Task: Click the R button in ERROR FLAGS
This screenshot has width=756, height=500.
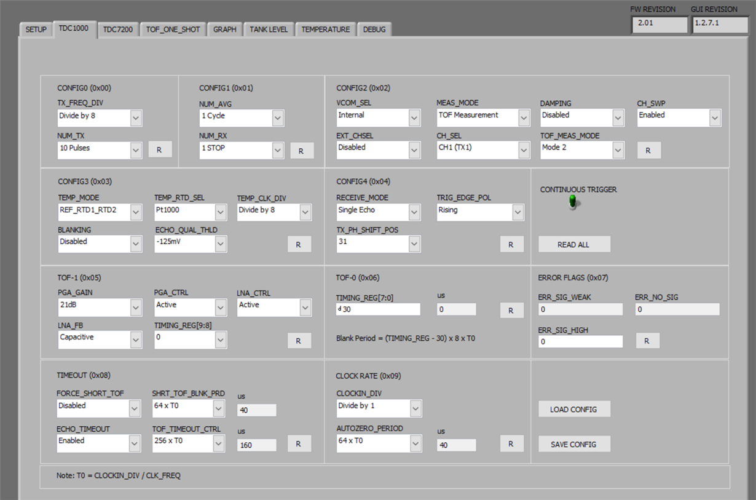Action: tap(648, 341)
